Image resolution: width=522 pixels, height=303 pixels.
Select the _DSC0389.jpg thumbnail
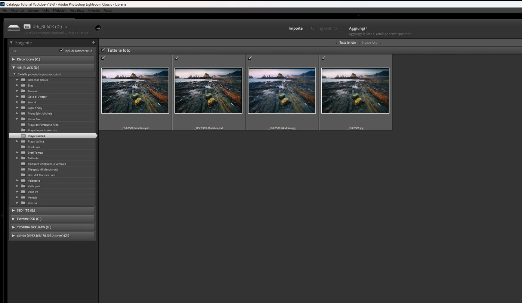click(x=355, y=90)
